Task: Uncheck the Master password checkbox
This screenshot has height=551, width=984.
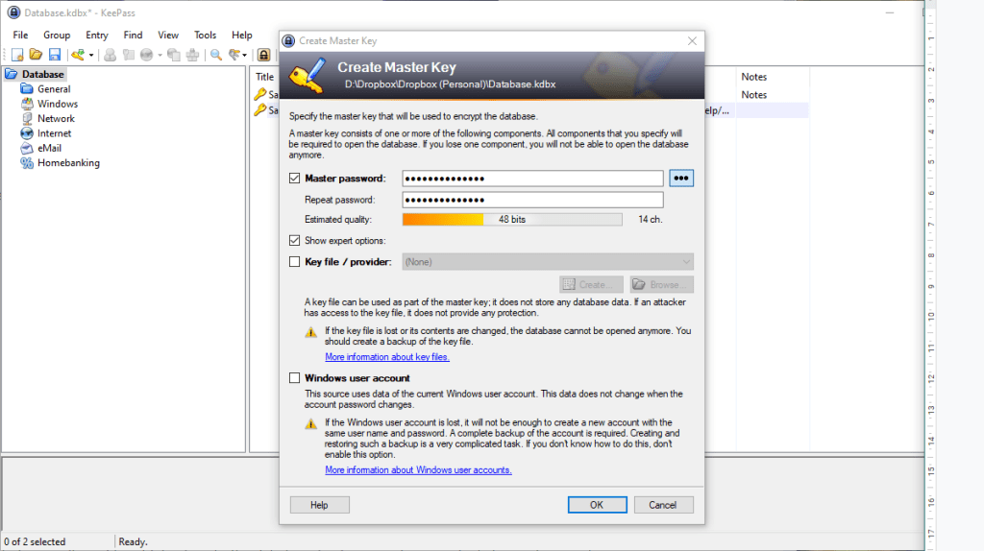Action: [x=294, y=178]
